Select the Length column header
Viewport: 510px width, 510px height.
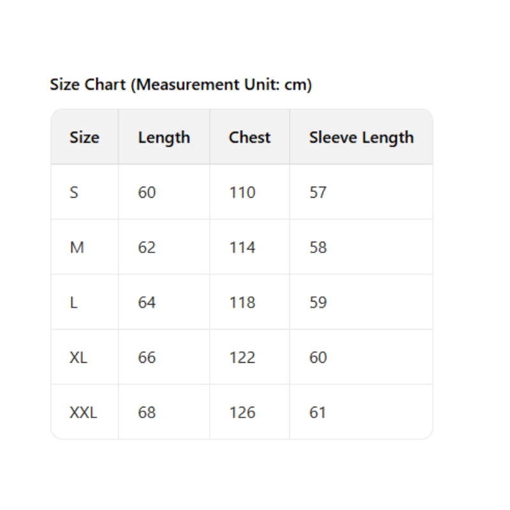coord(164,138)
